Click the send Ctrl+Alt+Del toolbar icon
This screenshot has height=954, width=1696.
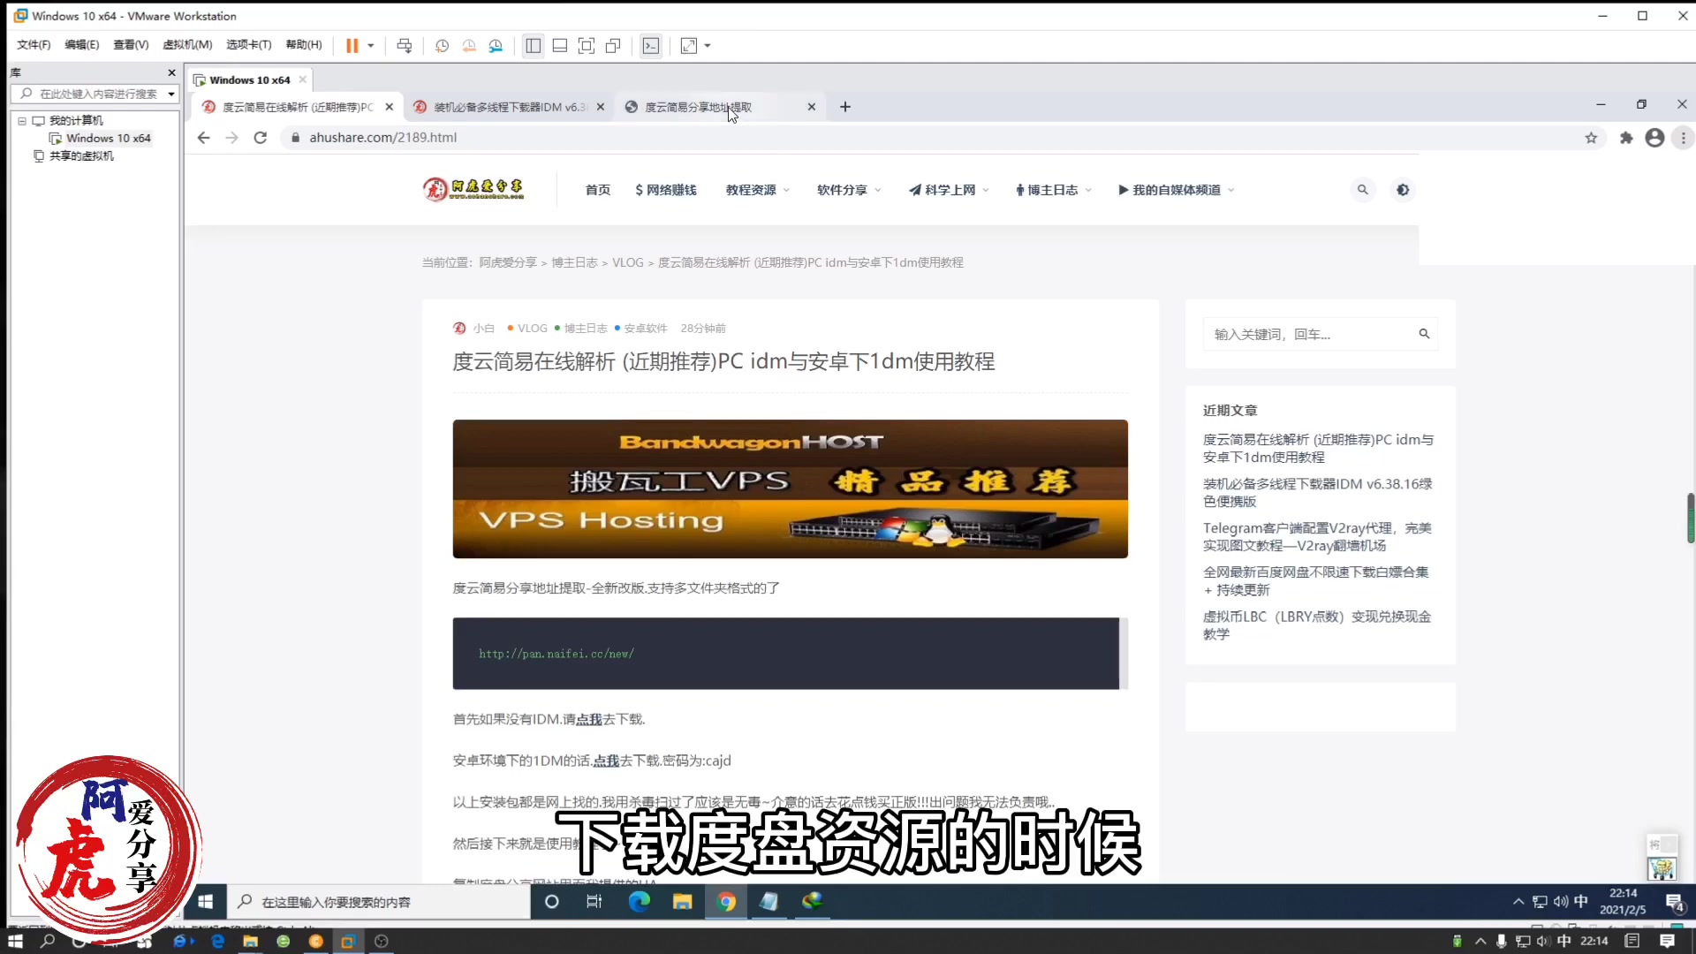[x=405, y=46]
